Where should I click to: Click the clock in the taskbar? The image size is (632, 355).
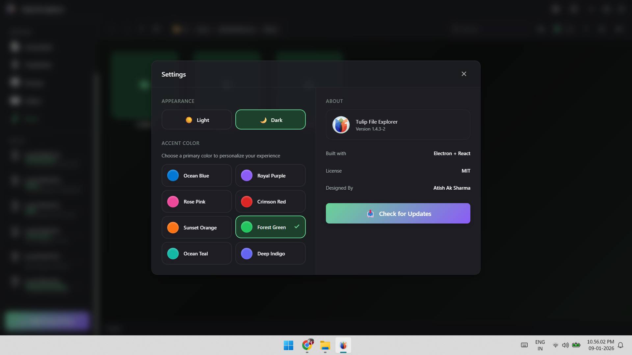pyautogui.click(x=601, y=345)
